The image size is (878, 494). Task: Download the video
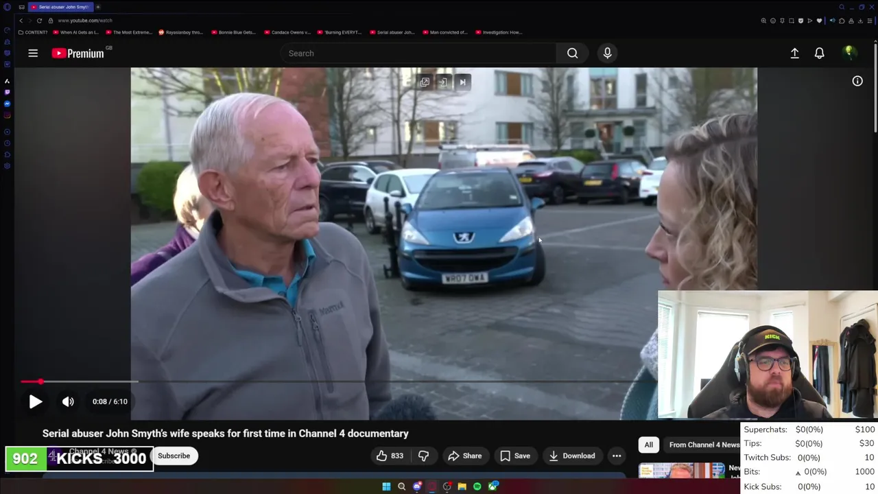572,456
